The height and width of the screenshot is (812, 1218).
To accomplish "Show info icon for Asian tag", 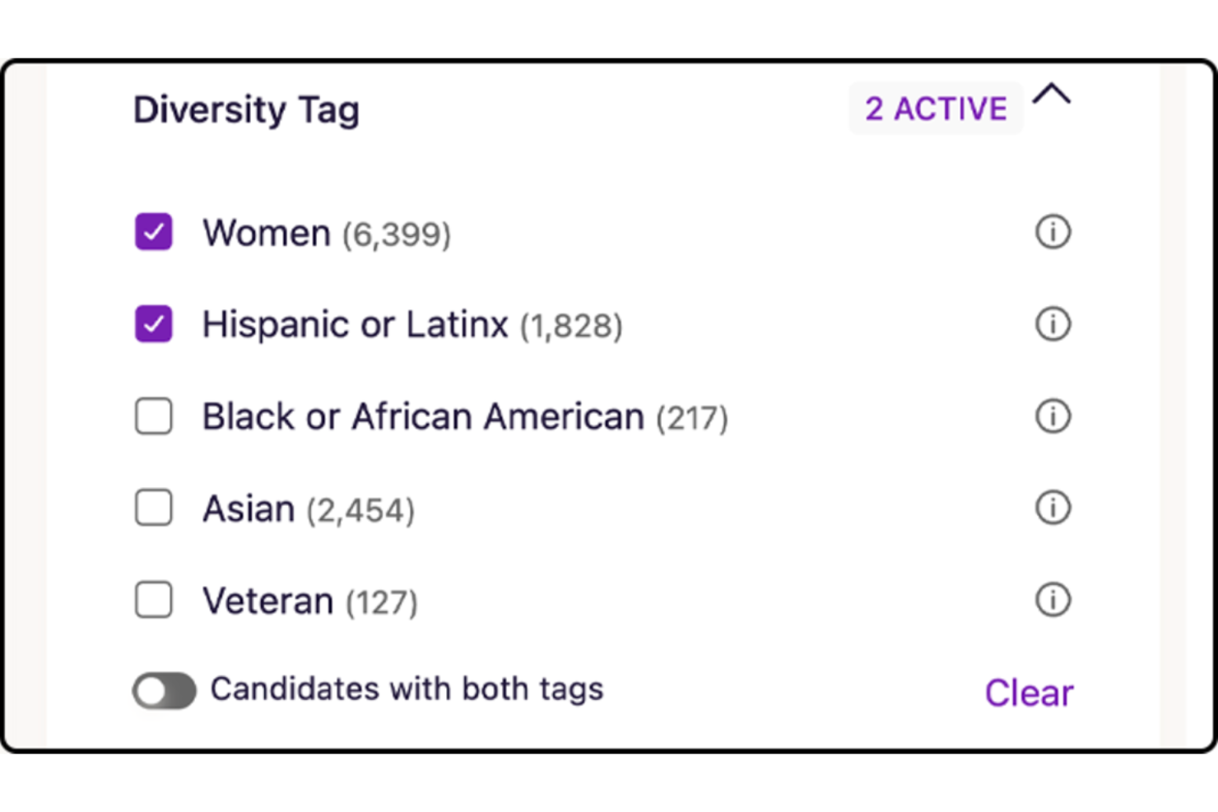I will [x=1052, y=508].
